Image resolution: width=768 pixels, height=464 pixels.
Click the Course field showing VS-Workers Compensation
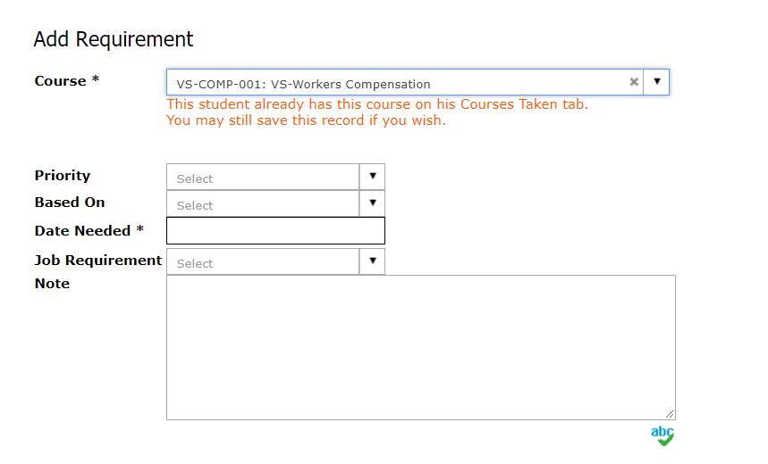pos(393,84)
